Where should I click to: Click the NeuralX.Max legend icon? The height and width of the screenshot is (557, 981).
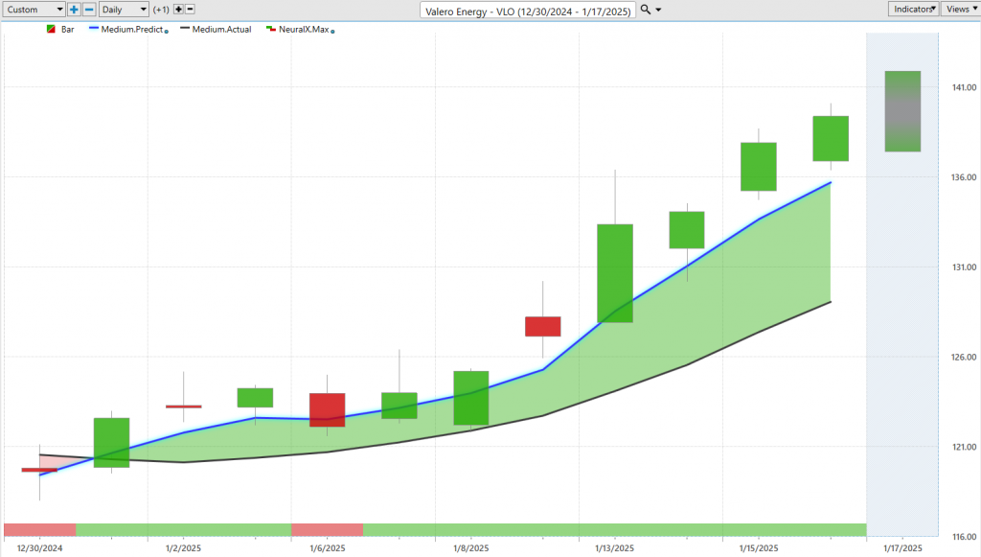coord(271,30)
